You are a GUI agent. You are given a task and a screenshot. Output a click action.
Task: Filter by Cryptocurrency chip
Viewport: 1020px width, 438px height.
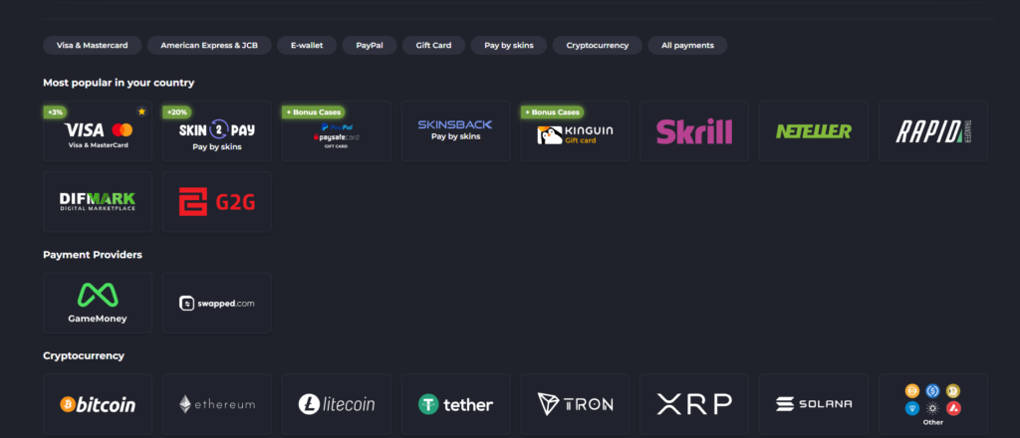coord(598,46)
